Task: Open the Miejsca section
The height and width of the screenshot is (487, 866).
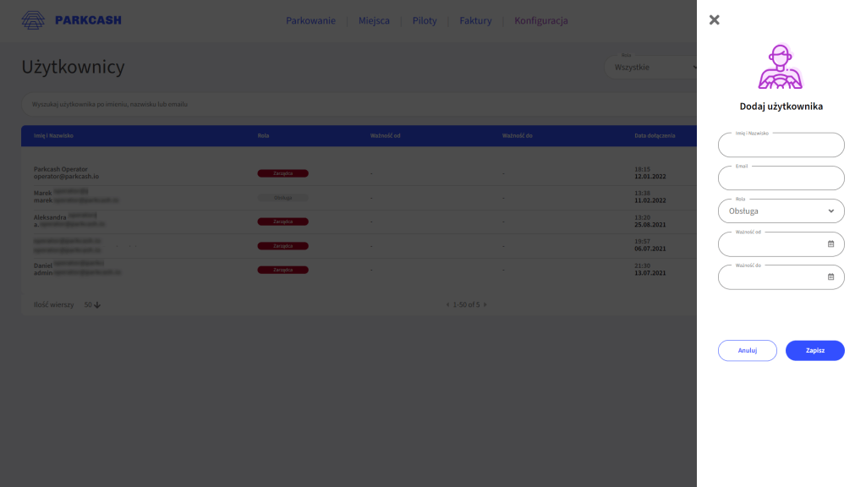Action: [374, 20]
